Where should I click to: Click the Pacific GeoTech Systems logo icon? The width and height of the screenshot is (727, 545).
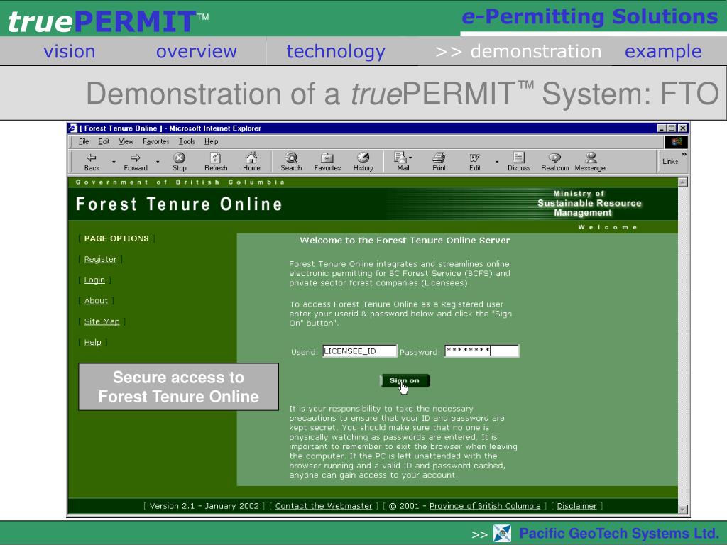(x=502, y=534)
